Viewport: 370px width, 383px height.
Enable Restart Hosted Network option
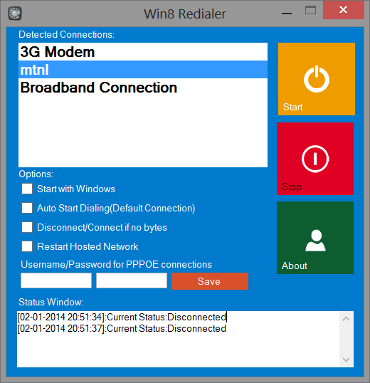click(x=27, y=246)
